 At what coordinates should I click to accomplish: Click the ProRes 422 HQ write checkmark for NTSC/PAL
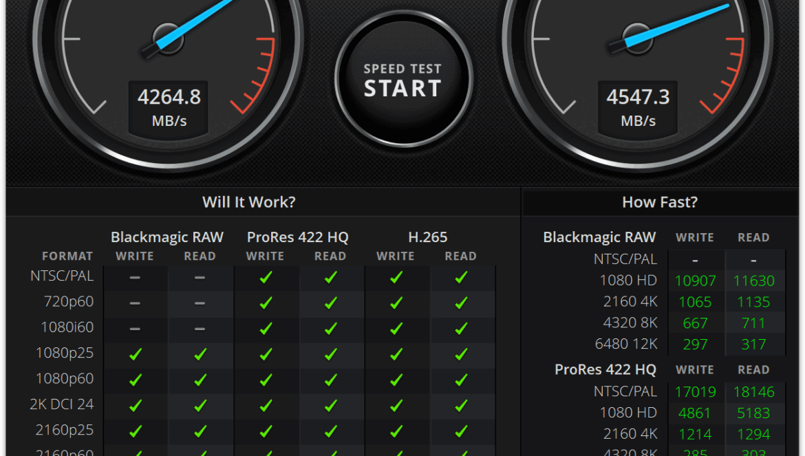[266, 277]
